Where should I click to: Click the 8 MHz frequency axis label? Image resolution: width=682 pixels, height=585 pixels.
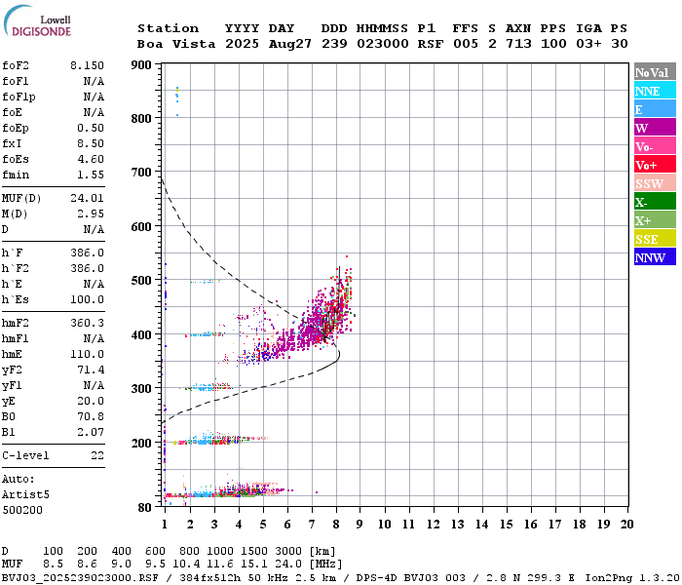tap(336, 525)
